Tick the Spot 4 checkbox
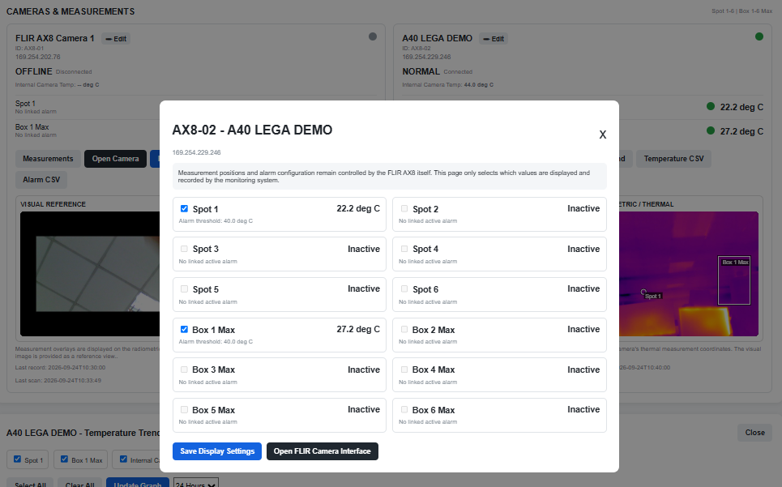This screenshot has width=782, height=487. (x=404, y=249)
